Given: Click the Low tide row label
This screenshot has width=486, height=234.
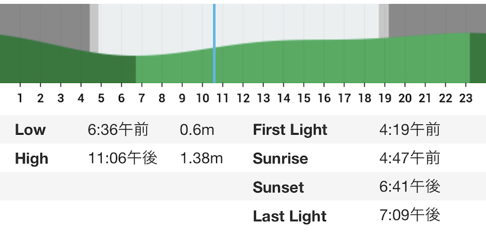Looking at the screenshot, I should tap(30, 130).
